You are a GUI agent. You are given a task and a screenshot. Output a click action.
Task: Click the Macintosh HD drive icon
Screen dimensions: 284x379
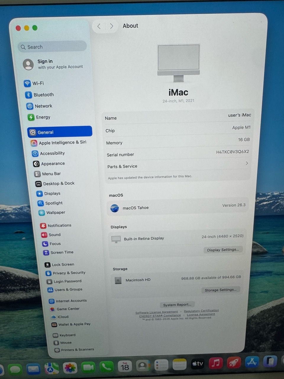118,280
